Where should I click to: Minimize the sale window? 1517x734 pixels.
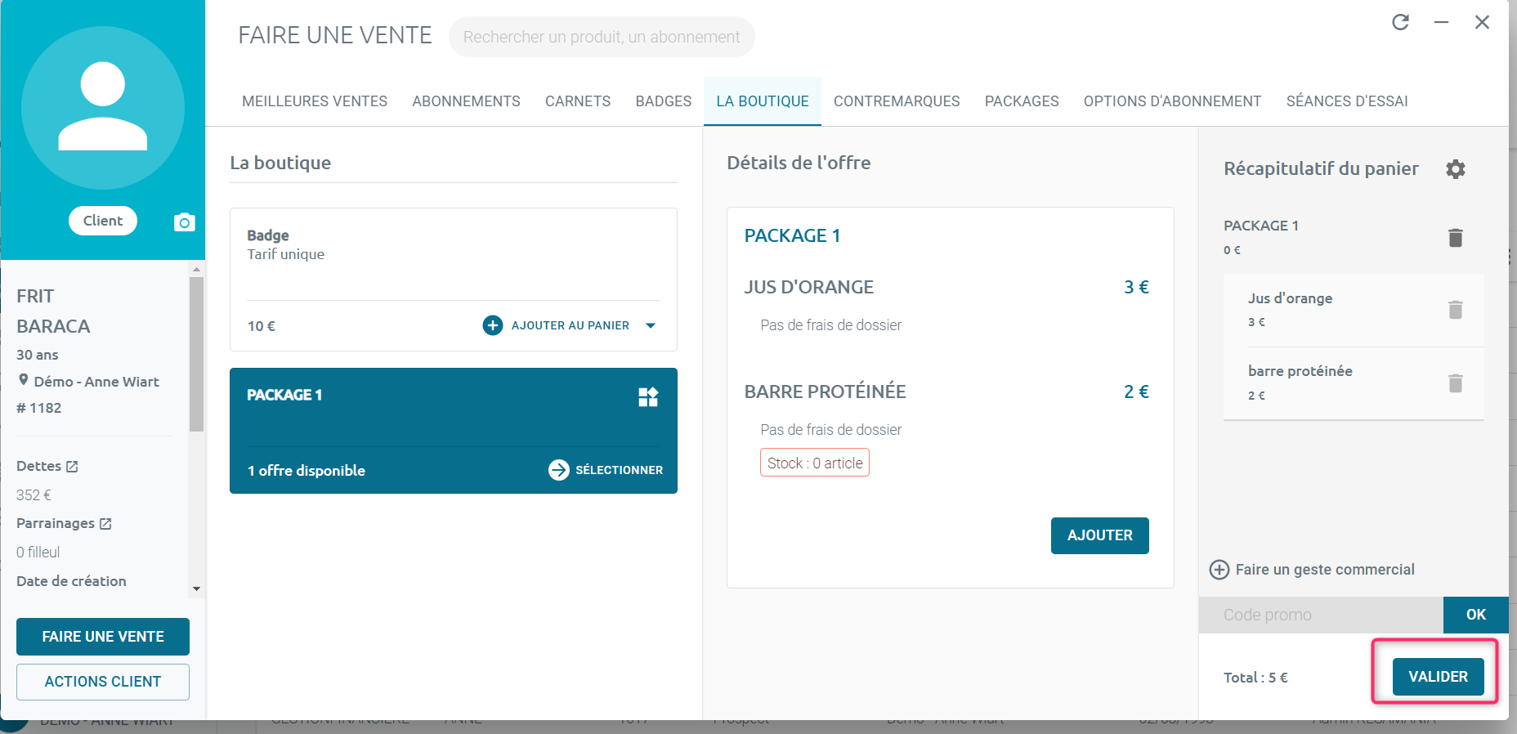click(1442, 22)
